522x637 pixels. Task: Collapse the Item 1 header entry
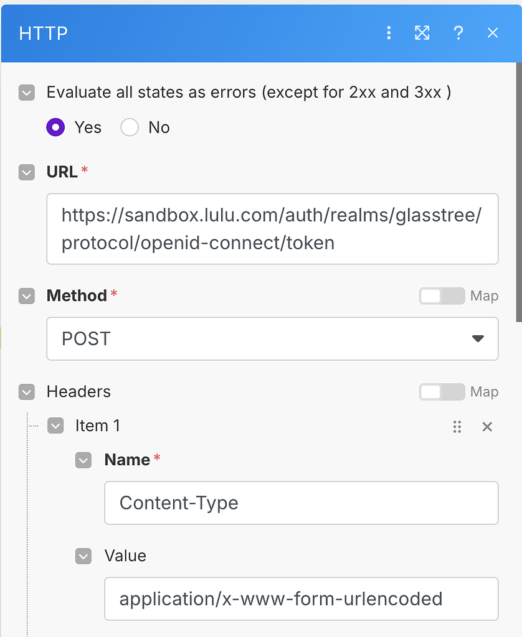click(x=55, y=426)
